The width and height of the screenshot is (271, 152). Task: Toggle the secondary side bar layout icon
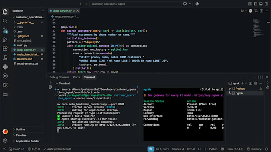click(x=266, y=4)
